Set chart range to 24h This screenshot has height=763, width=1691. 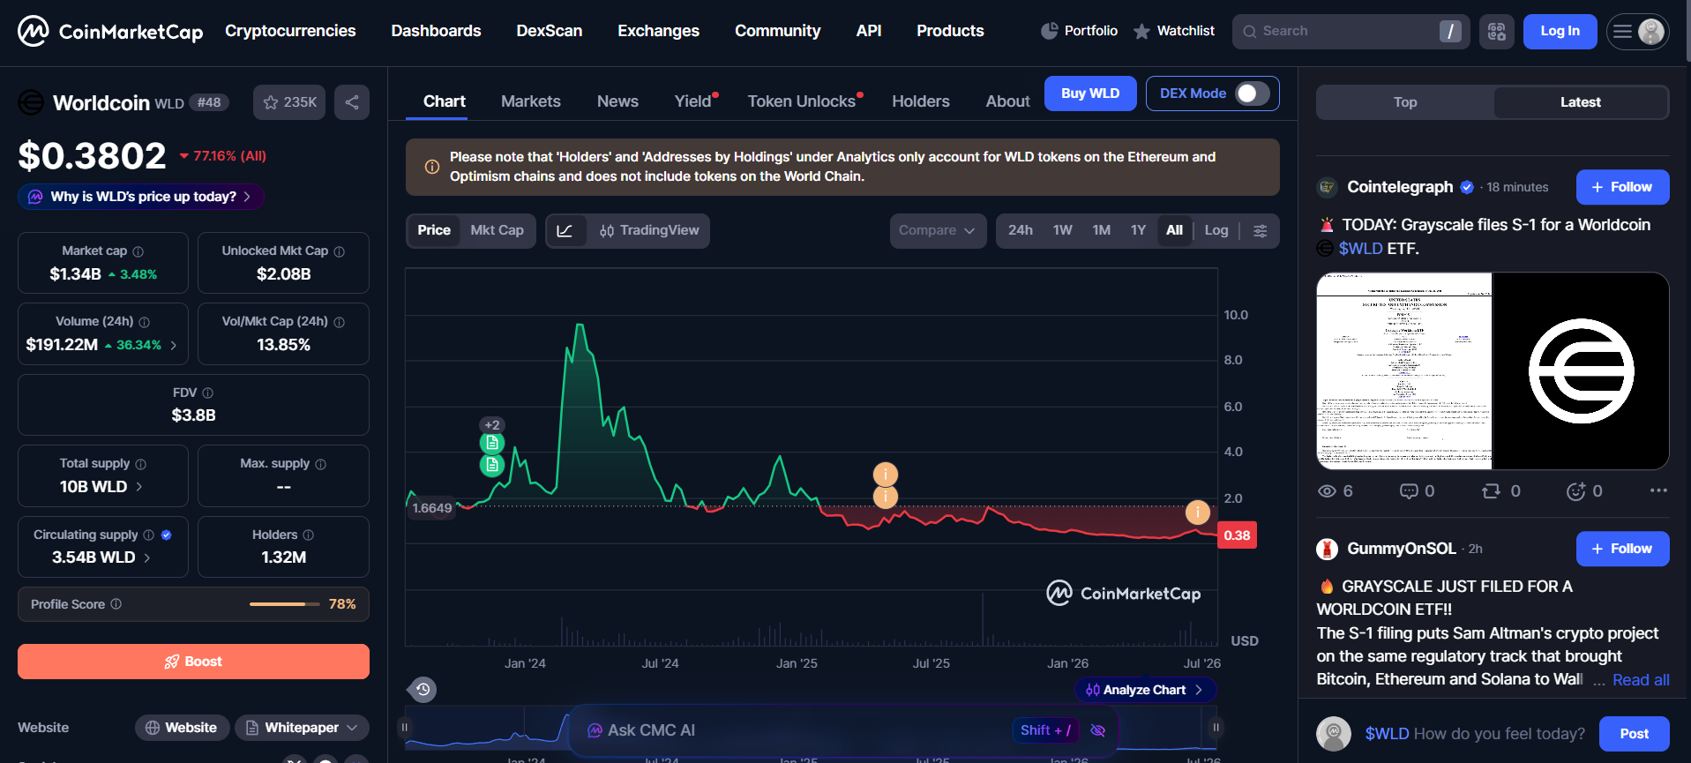tap(1021, 230)
